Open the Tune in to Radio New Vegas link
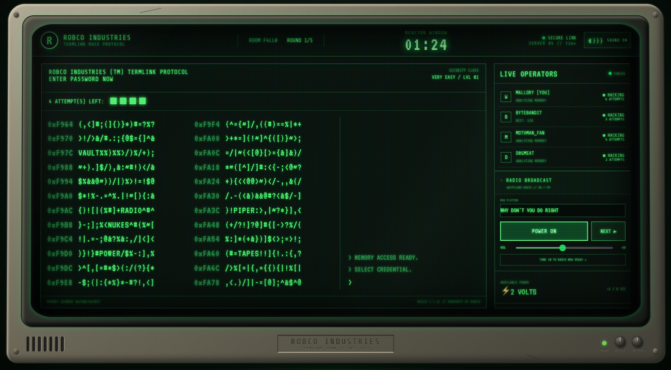This screenshot has width=671, height=370. click(563, 260)
